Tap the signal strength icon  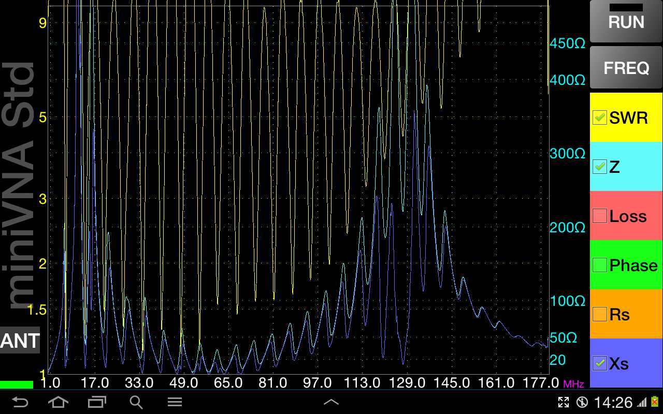[x=642, y=402]
